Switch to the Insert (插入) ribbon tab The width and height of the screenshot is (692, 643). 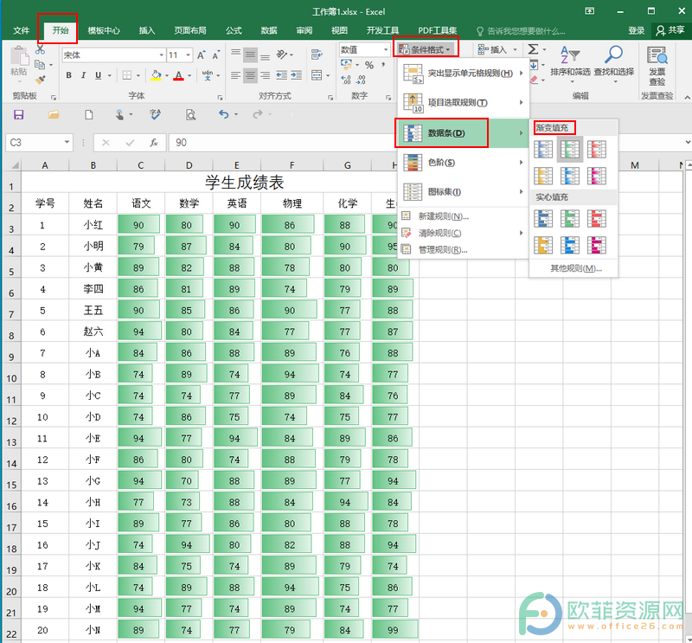coord(147,30)
